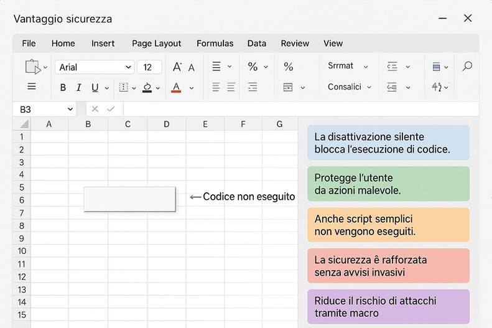492x328 pixels.
Task: Open the Paste options arrow
Action: point(45,67)
